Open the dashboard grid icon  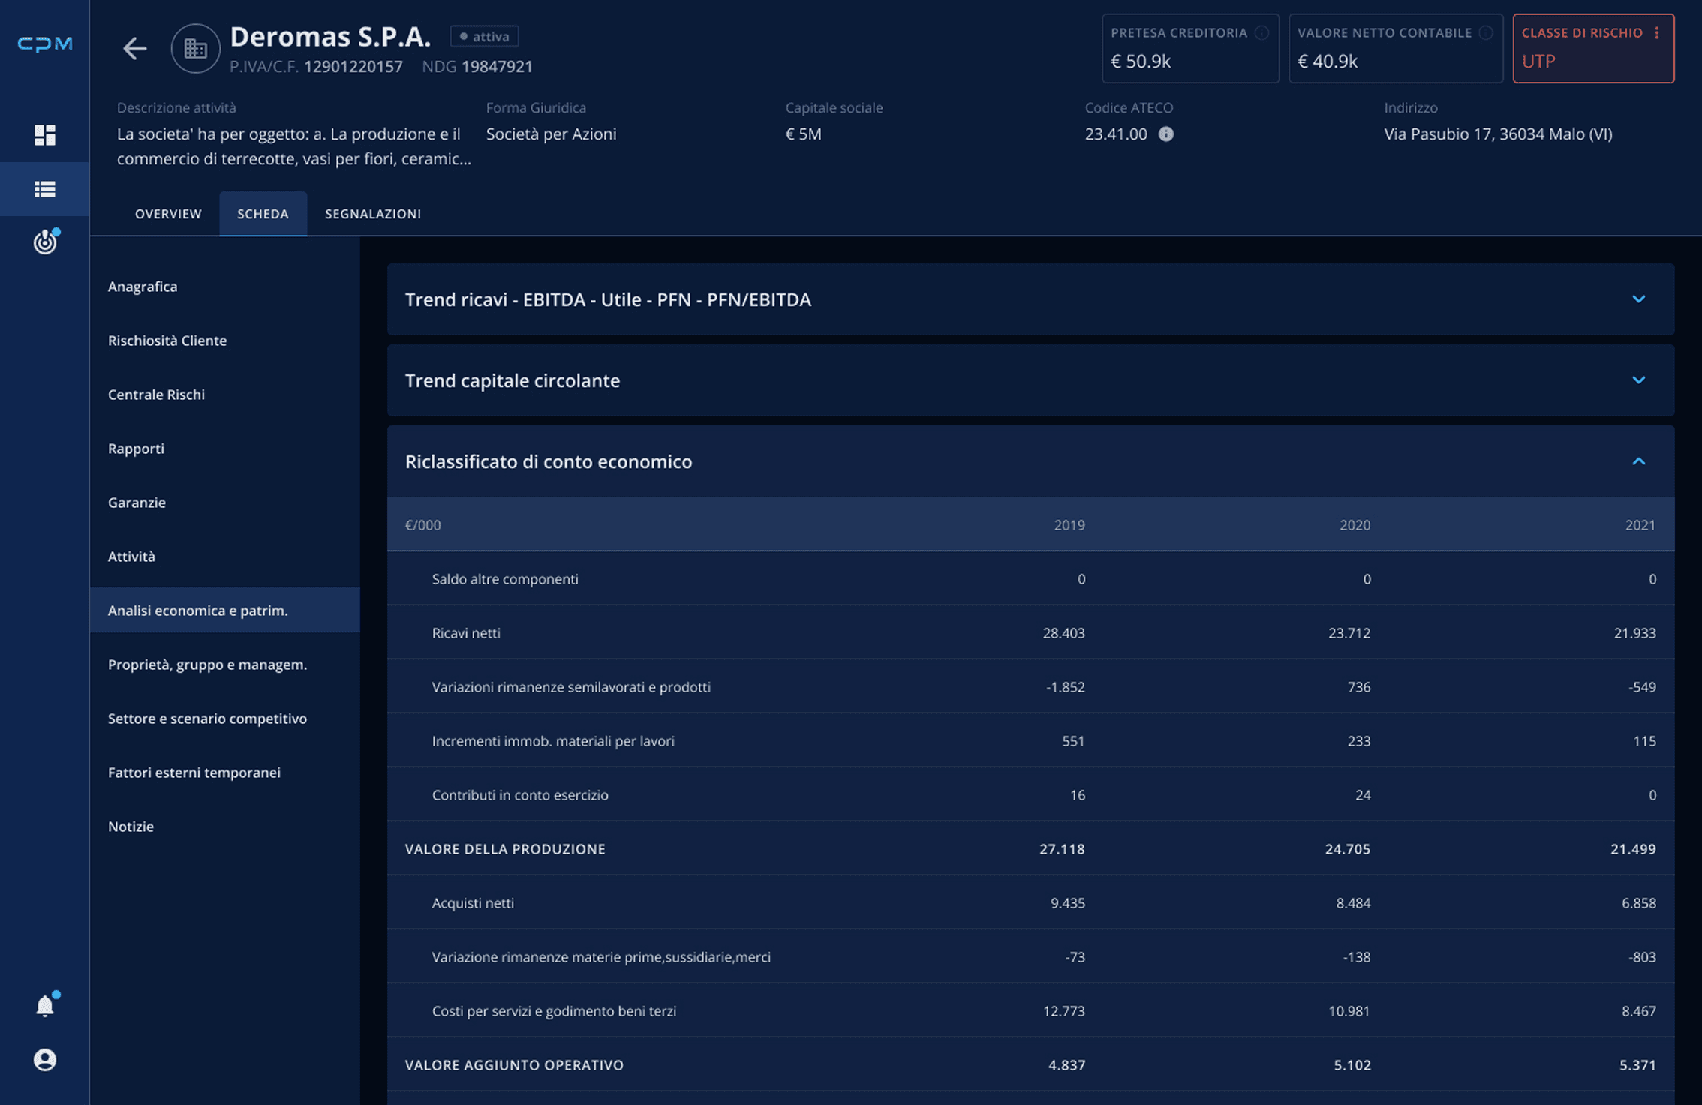45,135
